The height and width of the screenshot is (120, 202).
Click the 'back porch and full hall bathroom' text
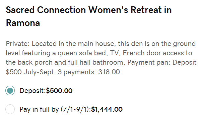pos(71,63)
